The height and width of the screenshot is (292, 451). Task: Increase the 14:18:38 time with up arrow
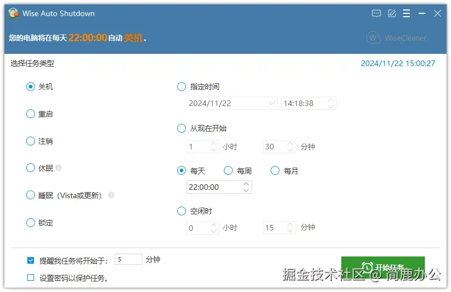(331, 100)
